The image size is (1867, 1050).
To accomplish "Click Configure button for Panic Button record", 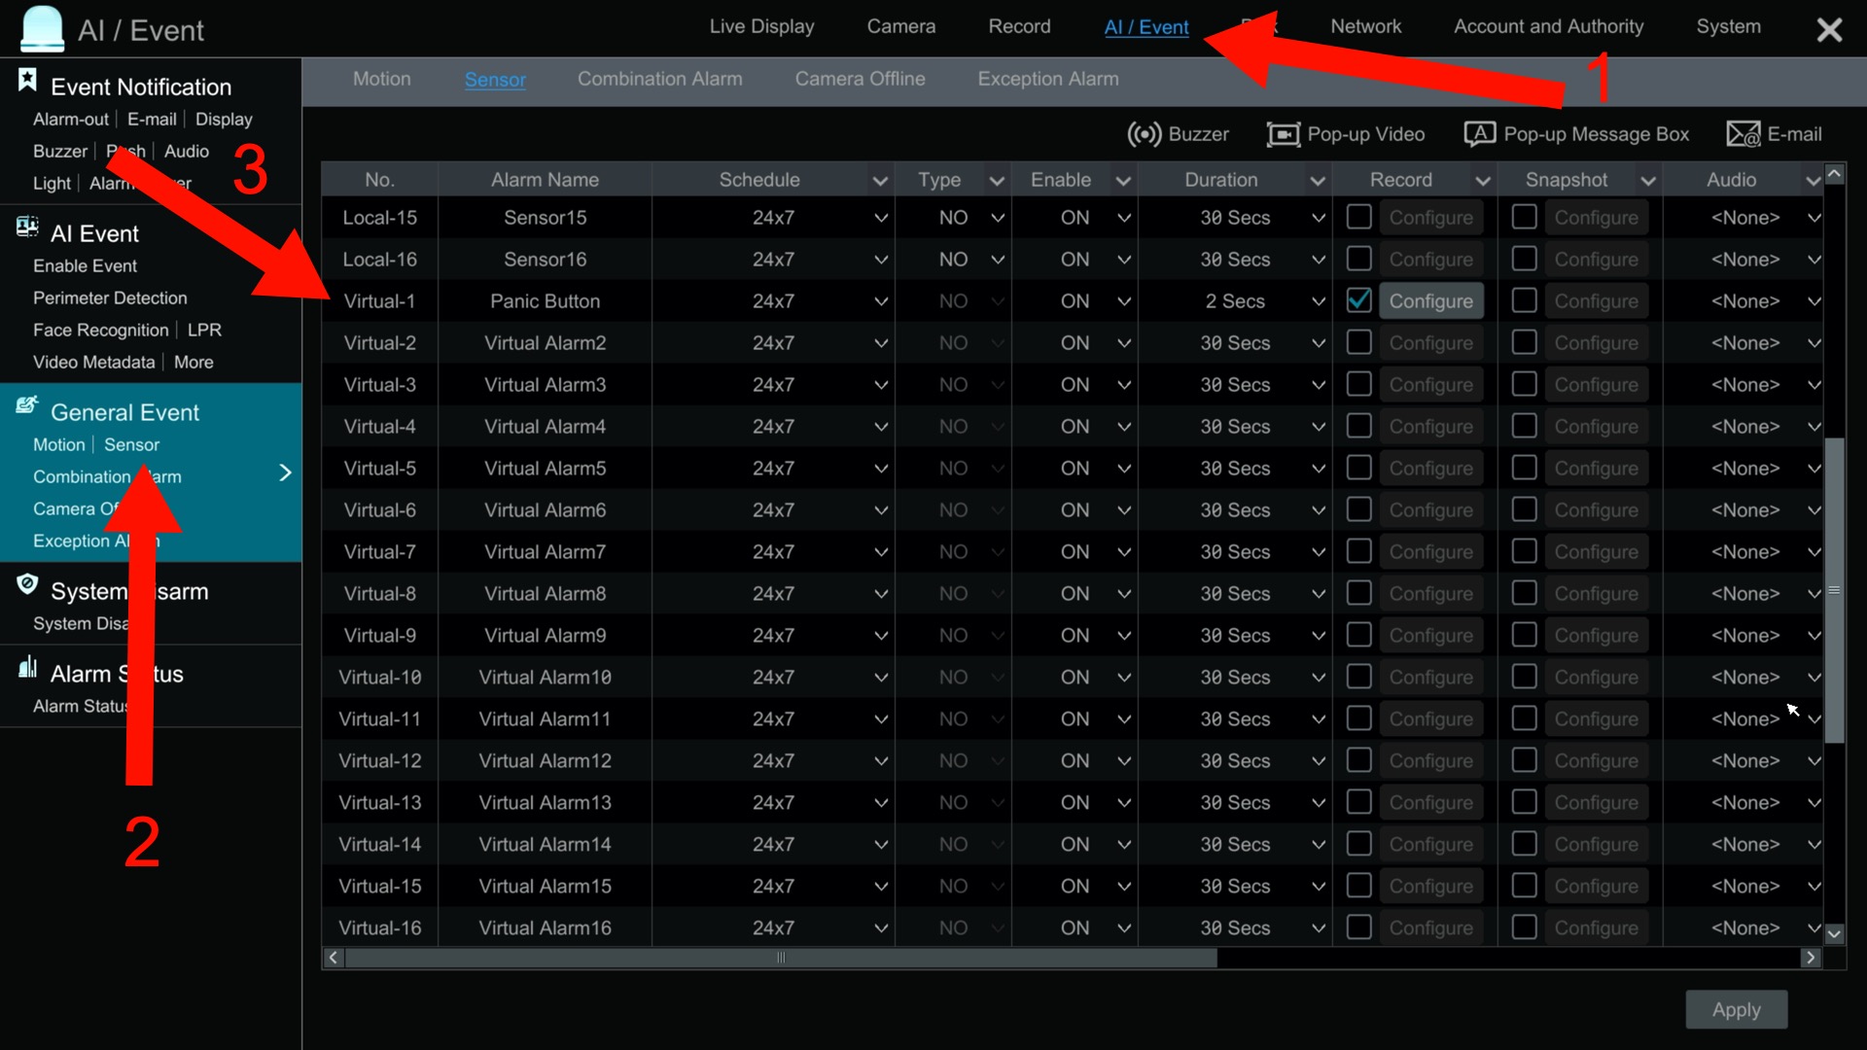I will pos(1430,301).
